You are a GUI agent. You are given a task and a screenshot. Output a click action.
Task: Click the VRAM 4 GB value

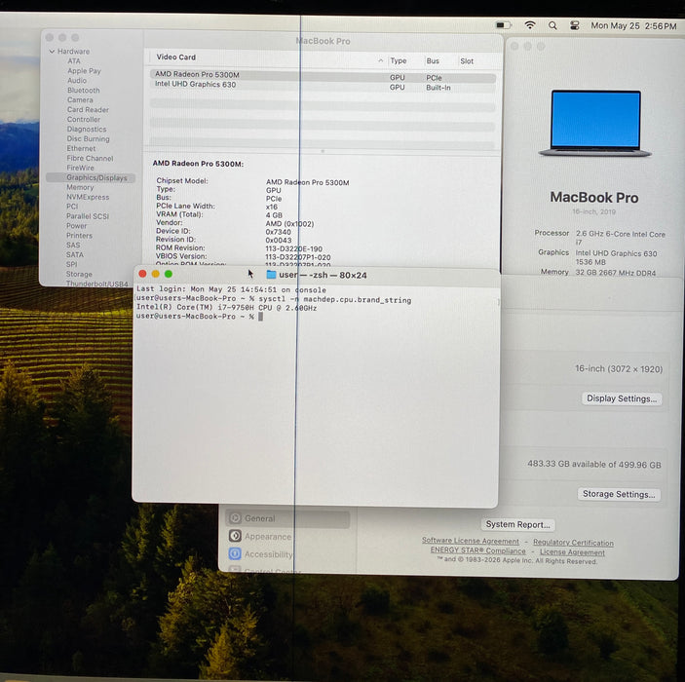274,215
